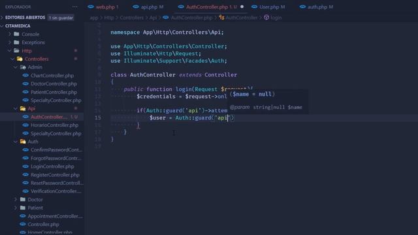
Task: Click '$user' variable on line 15
Action: click(157, 117)
